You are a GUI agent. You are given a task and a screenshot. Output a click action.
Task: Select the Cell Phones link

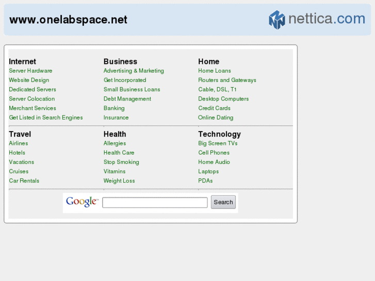[214, 153]
